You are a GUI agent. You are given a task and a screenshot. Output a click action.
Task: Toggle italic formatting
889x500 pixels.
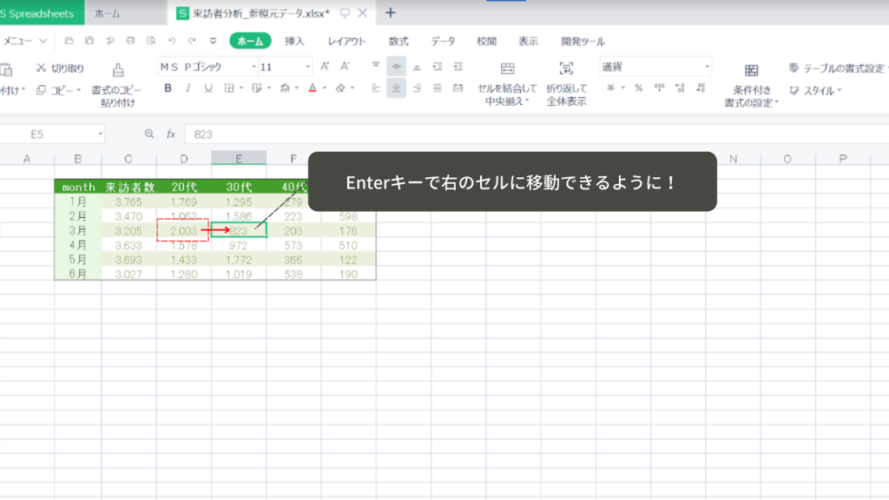[188, 88]
